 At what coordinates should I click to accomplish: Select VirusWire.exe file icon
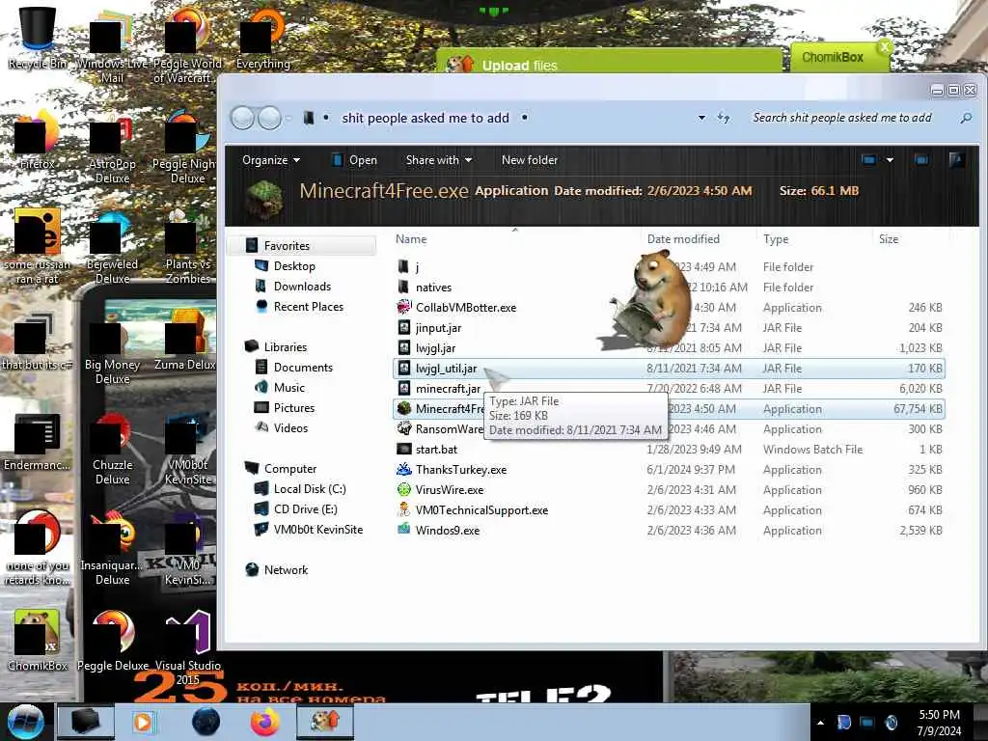coord(404,489)
